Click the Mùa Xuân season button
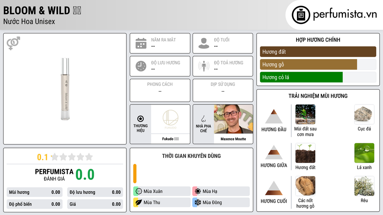This screenshot has width=383, height=215. [x=162, y=191]
